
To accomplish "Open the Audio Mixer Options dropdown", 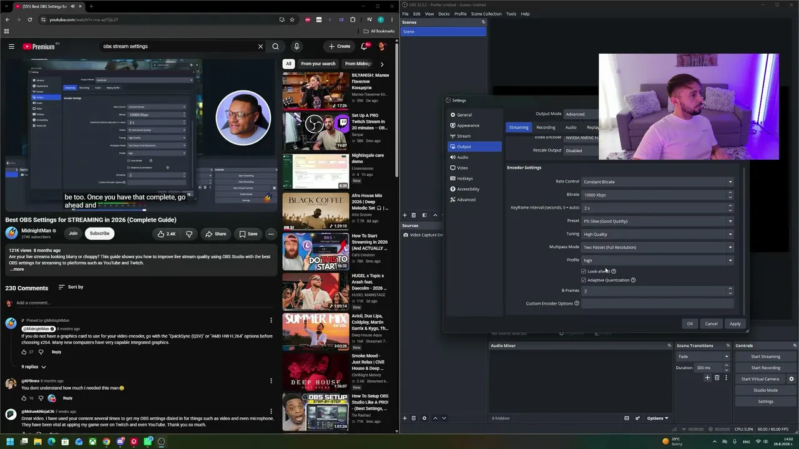I will (657, 418).
